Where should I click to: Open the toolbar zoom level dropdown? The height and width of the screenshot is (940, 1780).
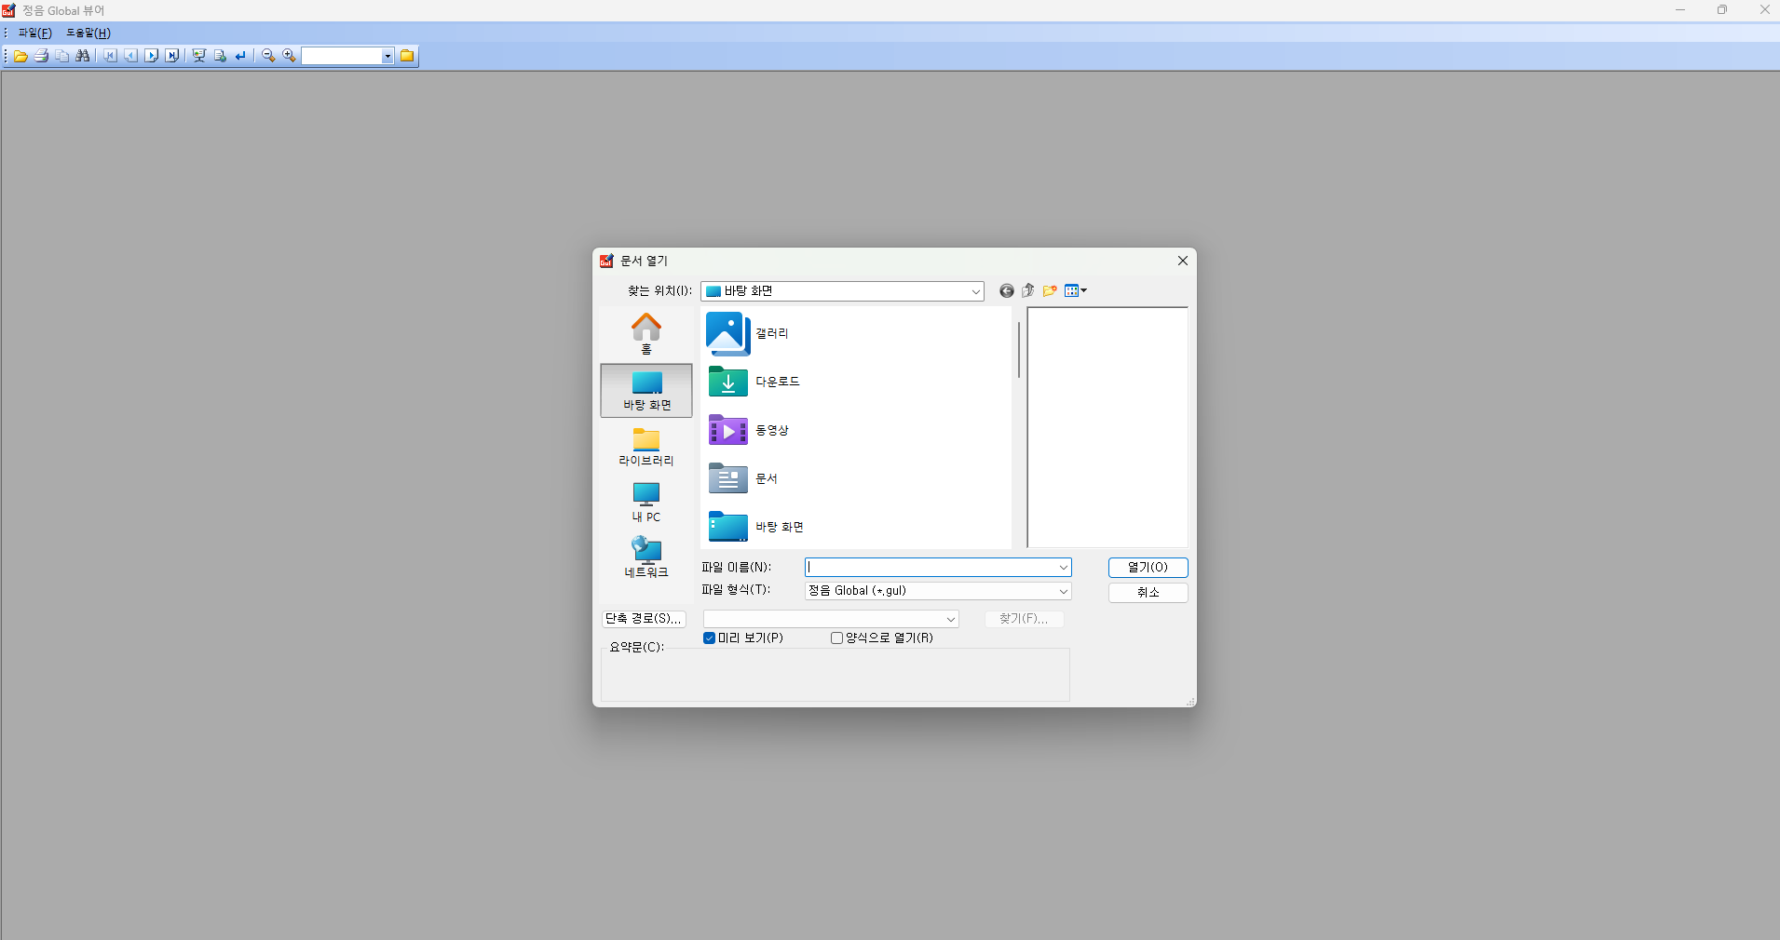[x=387, y=56]
